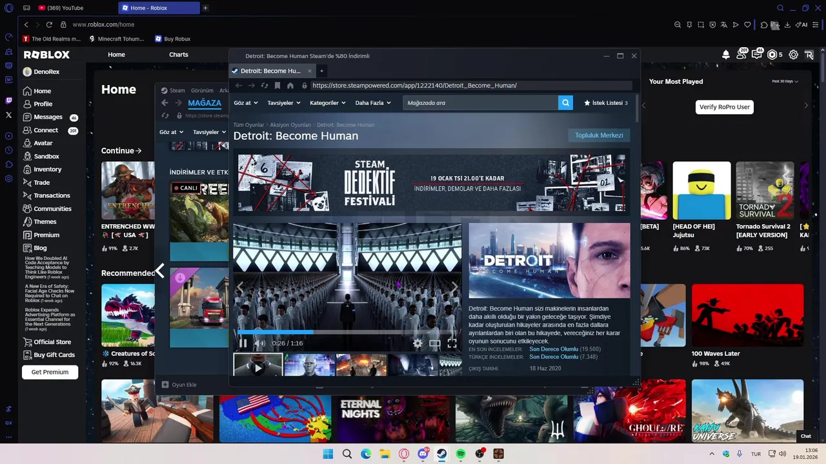Viewport: 826px width, 464px height.
Task: Open MAĞAZA tab in background Steam window
Action: coord(205,103)
